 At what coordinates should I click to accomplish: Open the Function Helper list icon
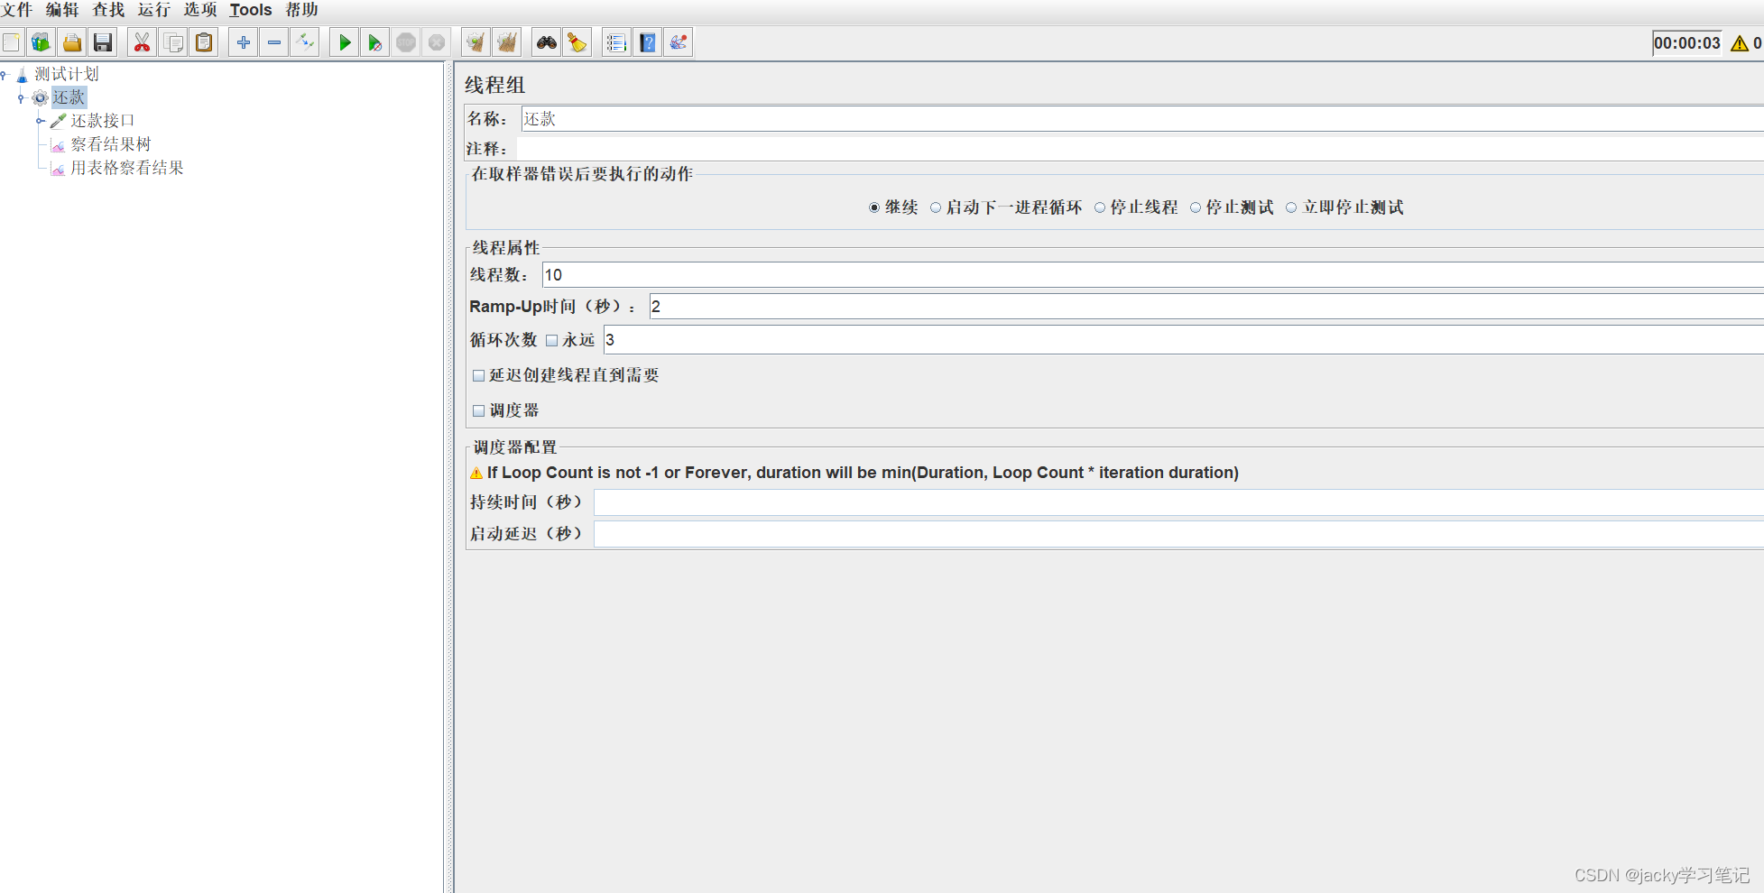click(x=616, y=42)
